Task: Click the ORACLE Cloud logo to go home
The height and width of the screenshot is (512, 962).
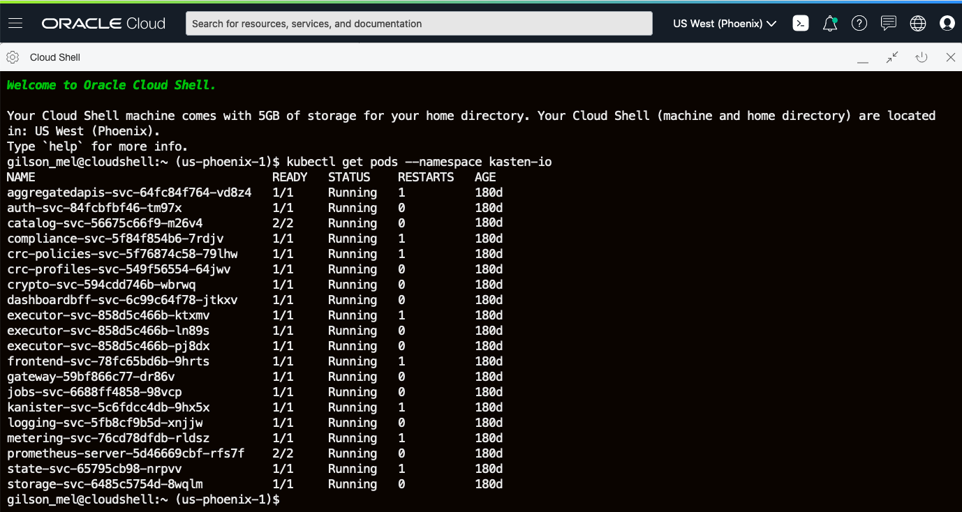Action: [103, 22]
